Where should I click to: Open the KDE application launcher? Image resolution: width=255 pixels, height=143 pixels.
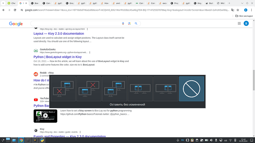point(3,140)
